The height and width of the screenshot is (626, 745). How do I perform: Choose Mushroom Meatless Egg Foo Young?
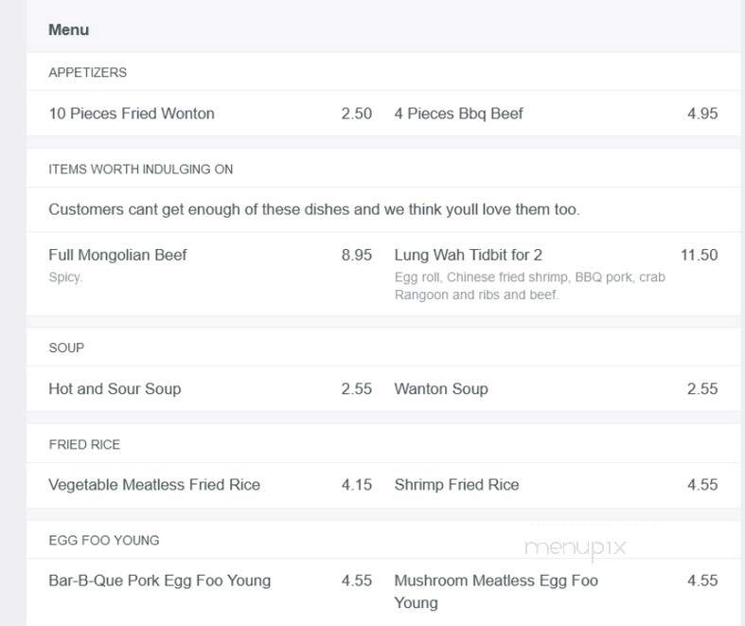tap(496, 591)
